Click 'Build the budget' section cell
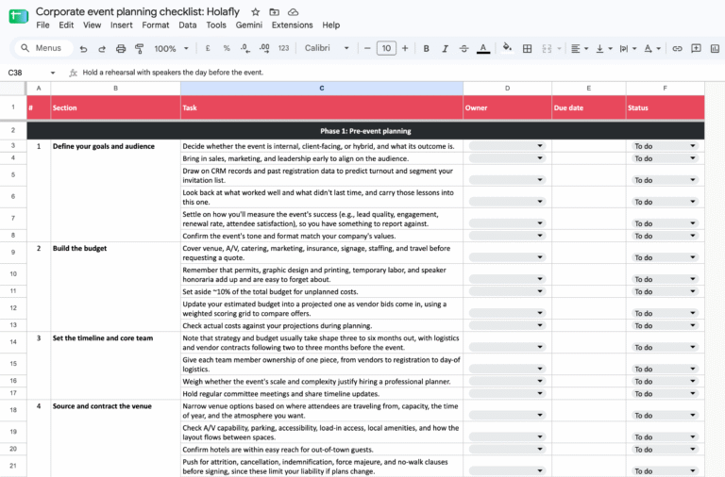 click(x=115, y=287)
